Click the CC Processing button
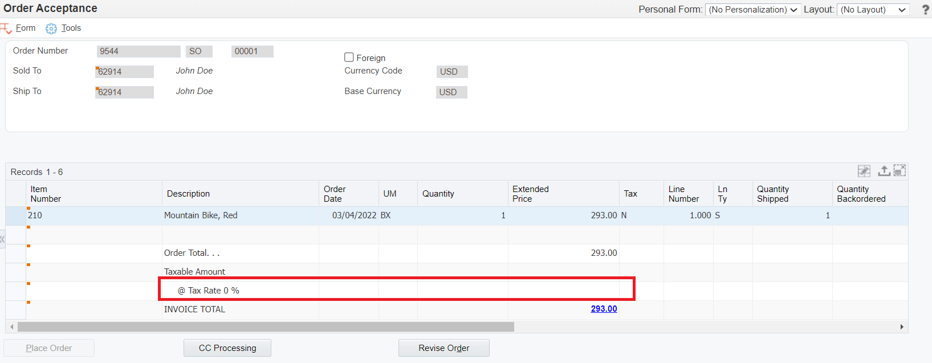932x363 pixels. 227,348
